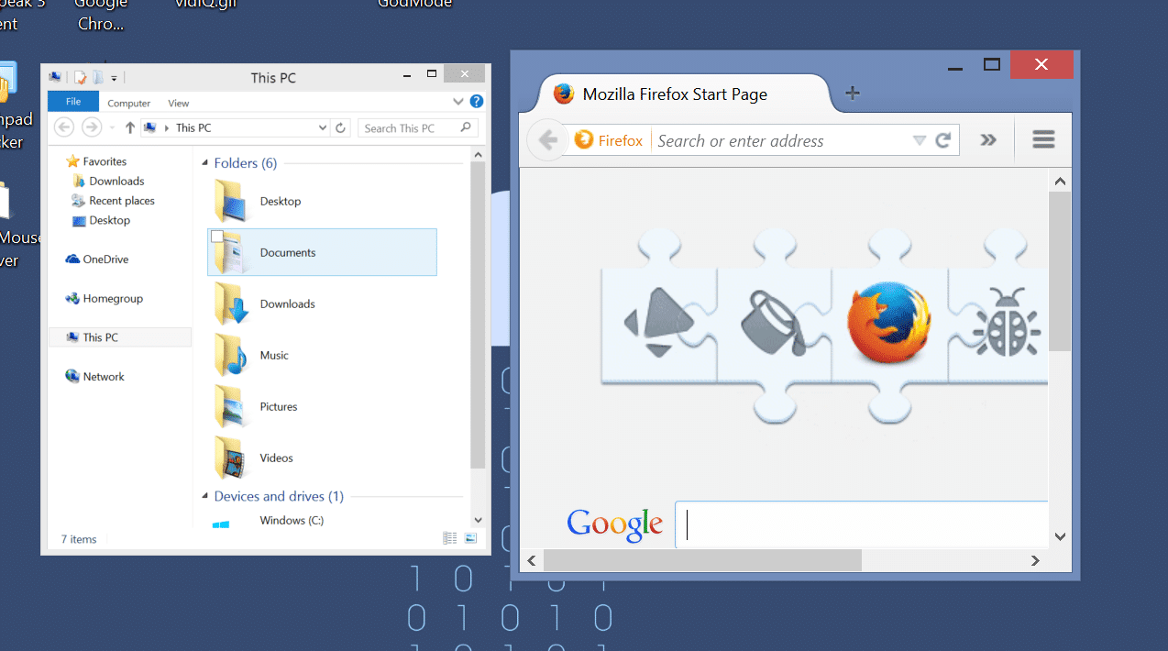Go up one level in Explorer
This screenshot has width=1168, height=651.
click(x=129, y=128)
